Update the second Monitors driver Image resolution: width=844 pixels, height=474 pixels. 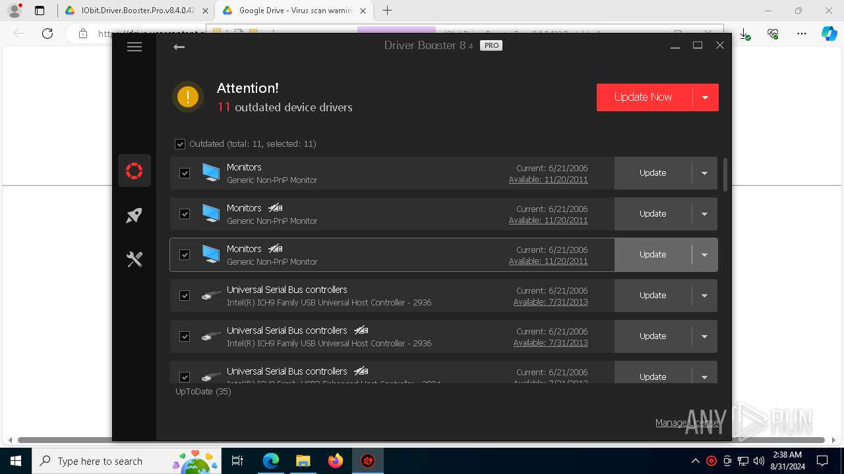click(653, 214)
